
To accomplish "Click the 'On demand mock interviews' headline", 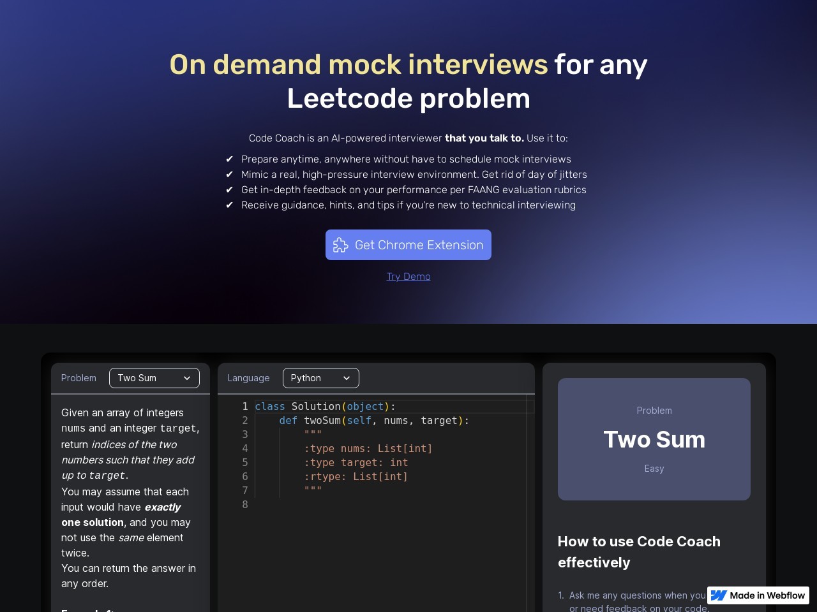I will click(359, 64).
